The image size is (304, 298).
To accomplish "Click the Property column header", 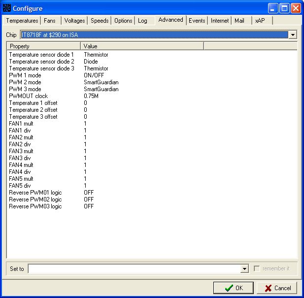I will pyautogui.click(x=44, y=46).
